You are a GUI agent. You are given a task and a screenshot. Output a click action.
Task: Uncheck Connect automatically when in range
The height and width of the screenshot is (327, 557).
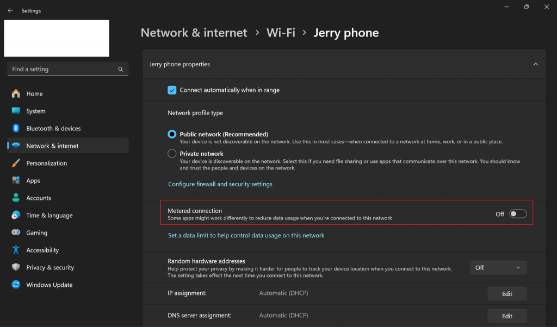[x=172, y=90]
